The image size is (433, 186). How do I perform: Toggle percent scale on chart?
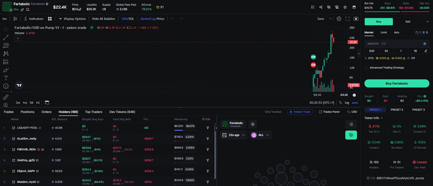(x=340, y=102)
